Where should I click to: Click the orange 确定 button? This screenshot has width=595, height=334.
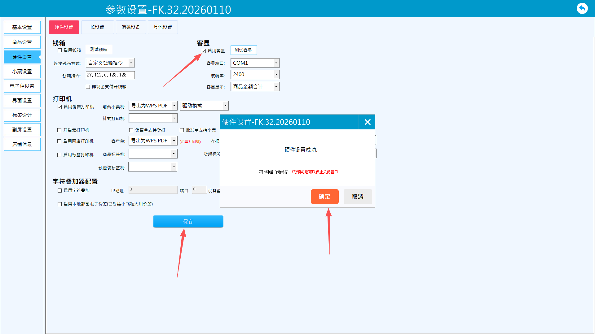pos(324,197)
